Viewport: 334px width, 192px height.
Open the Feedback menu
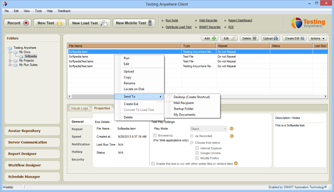click(x=64, y=11)
